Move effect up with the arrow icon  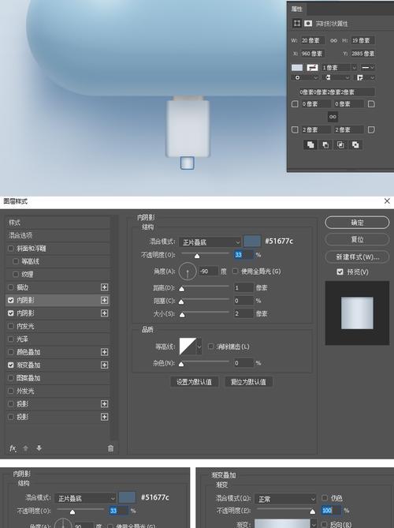click(x=25, y=448)
